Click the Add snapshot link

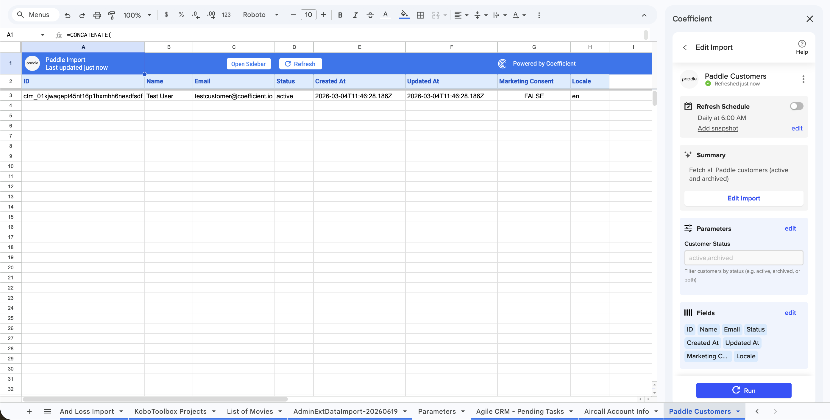[717, 128]
